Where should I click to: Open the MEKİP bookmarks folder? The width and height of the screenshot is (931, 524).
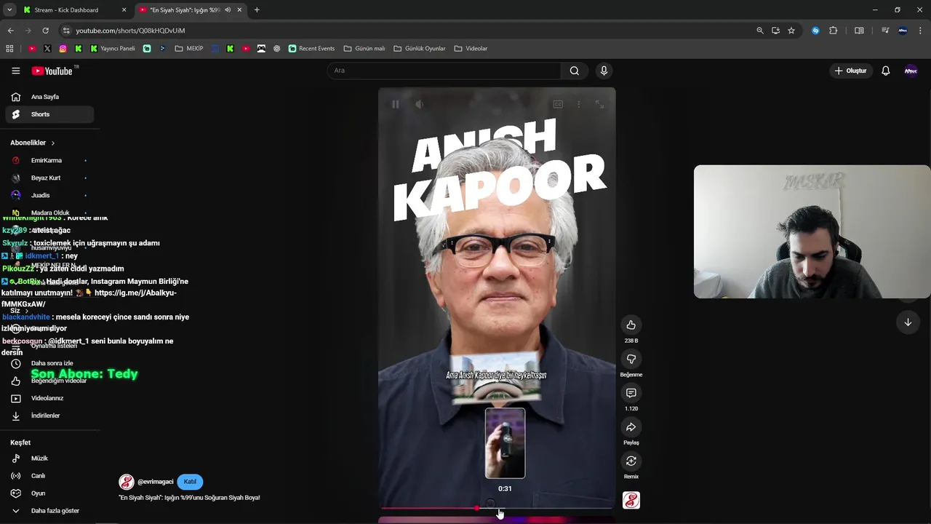(189, 49)
